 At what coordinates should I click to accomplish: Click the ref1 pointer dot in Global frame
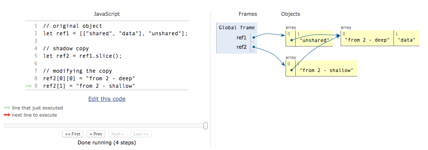tap(254, 37)
